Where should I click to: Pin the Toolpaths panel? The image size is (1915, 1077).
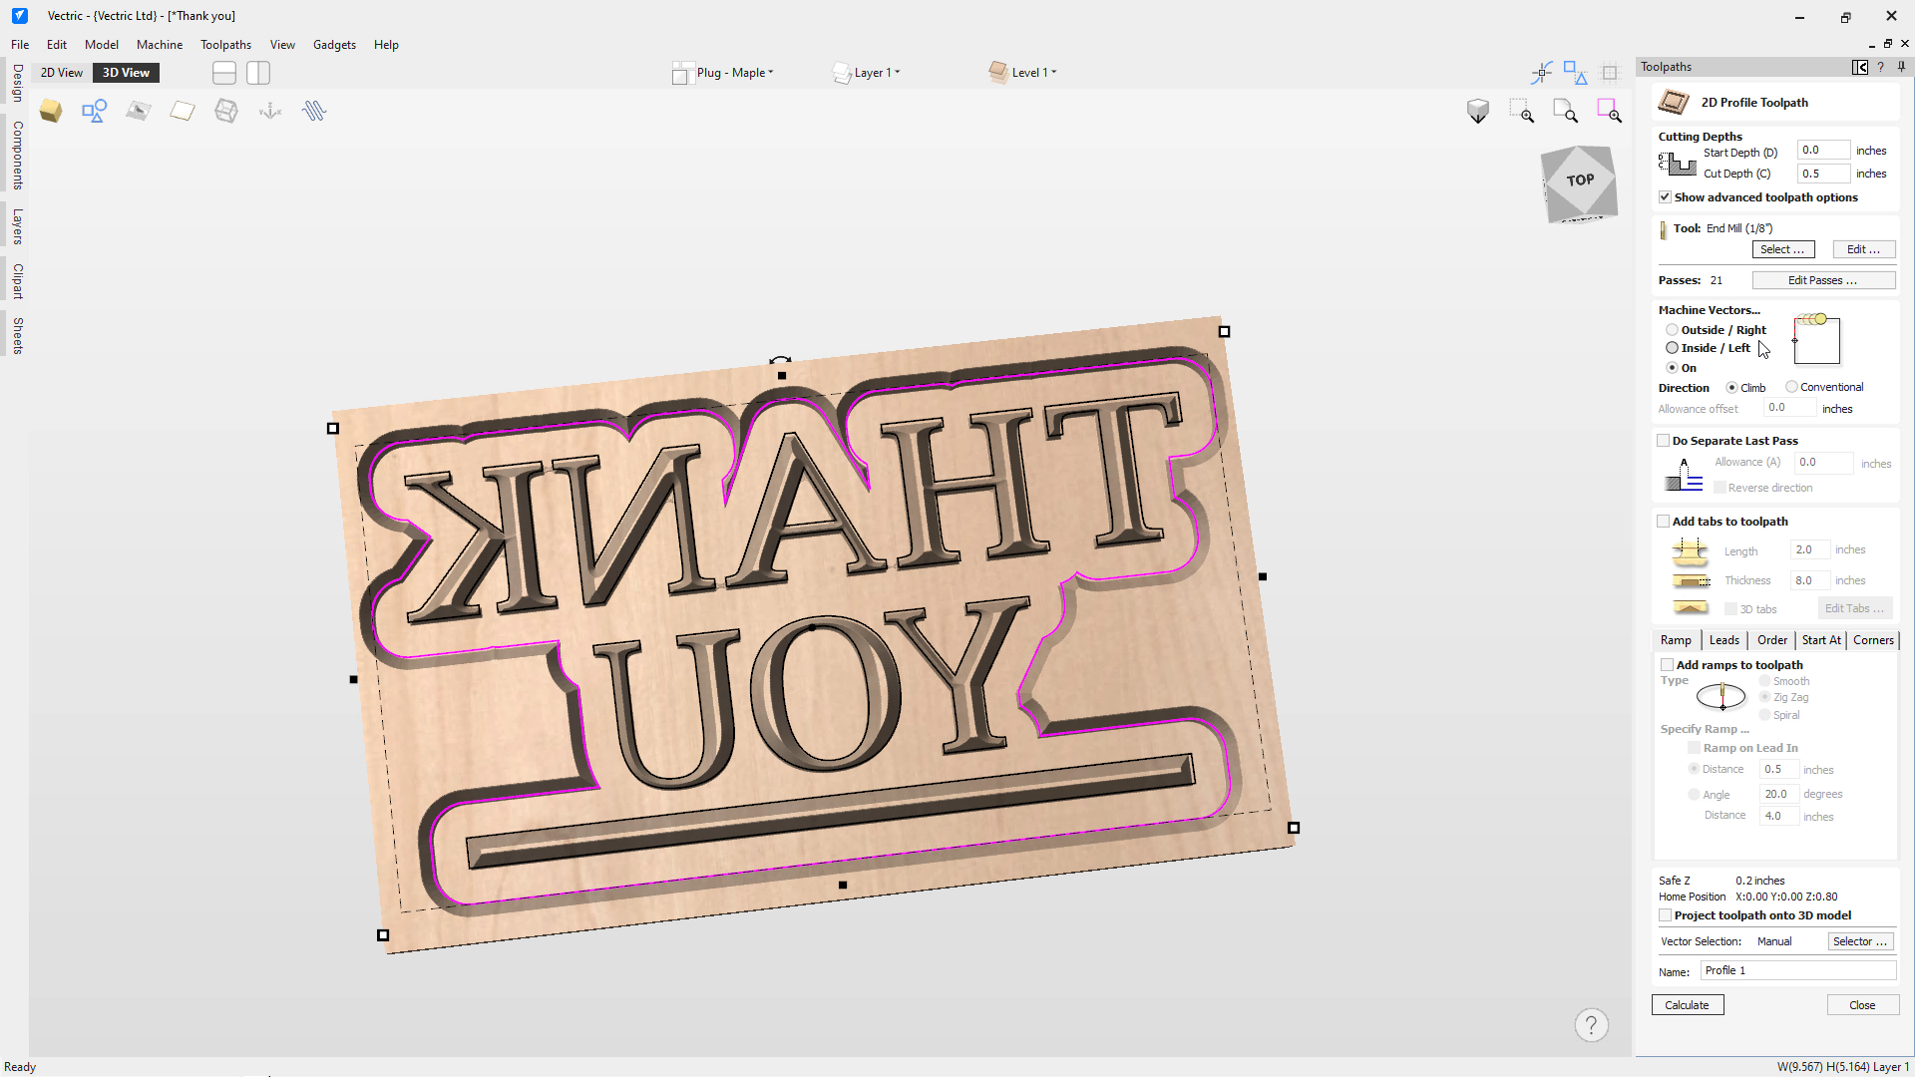[x=1901, y=67]
